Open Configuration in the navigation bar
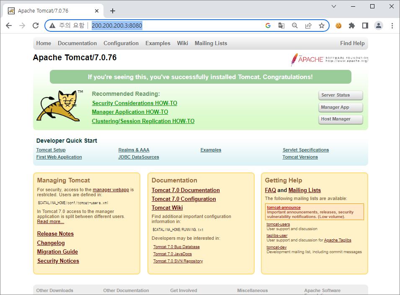The height and width of the screenshot is (295, 400). (121, 43)
